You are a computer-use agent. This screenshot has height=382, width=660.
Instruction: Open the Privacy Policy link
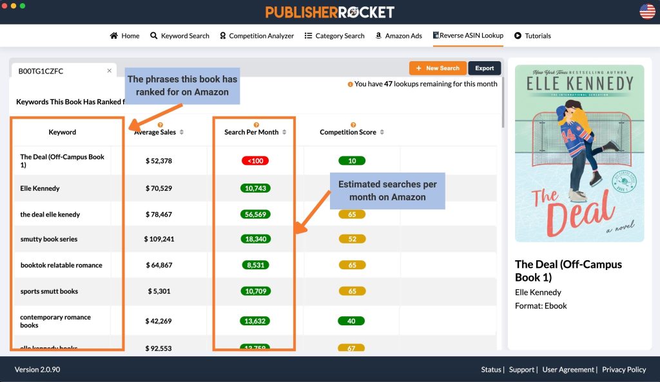(624, 369)
